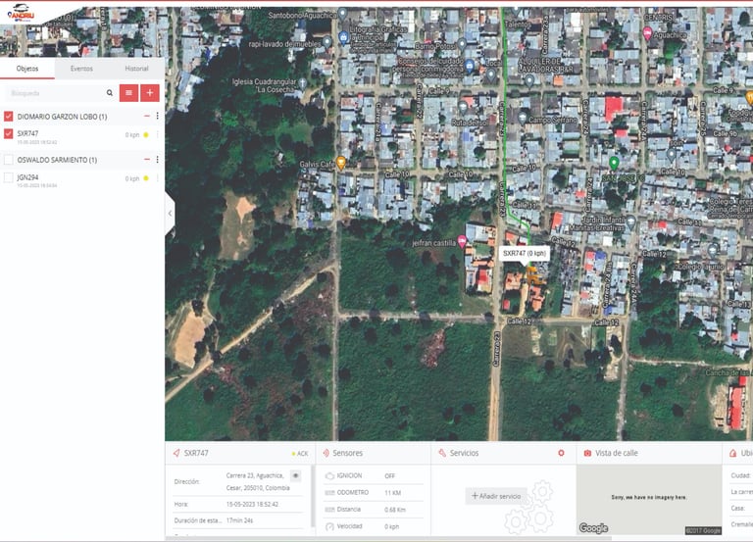
Task: Open the Historial tab
Action: (x=137, y=69)
